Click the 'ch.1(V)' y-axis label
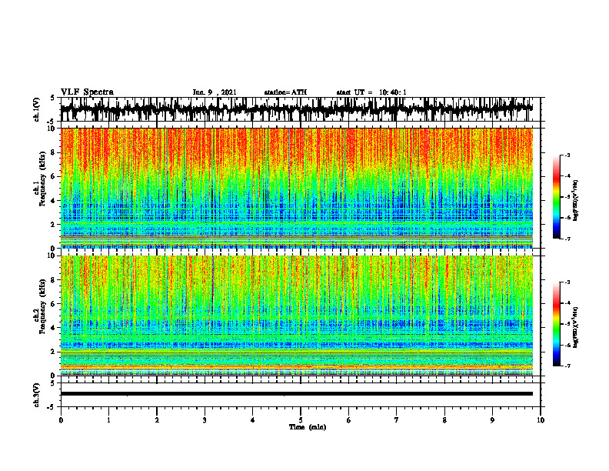The image size is (609, 471). [37, 109]
